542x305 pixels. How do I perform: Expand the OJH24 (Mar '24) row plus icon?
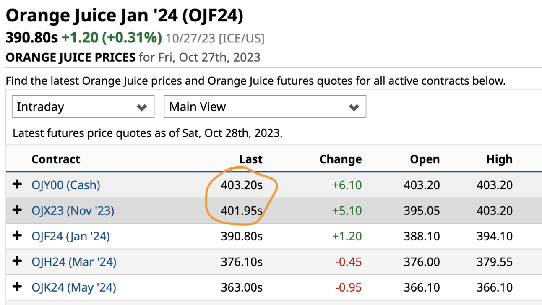click(17, 261)
